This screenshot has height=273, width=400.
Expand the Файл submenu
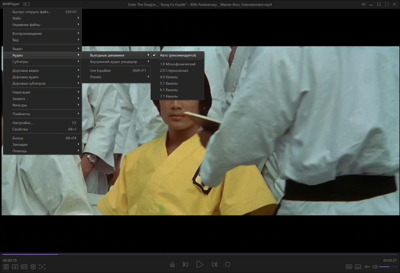[x=42, y=18]
